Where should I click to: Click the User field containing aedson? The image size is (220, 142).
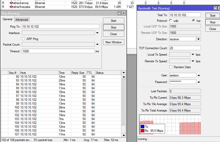point(183,75)
